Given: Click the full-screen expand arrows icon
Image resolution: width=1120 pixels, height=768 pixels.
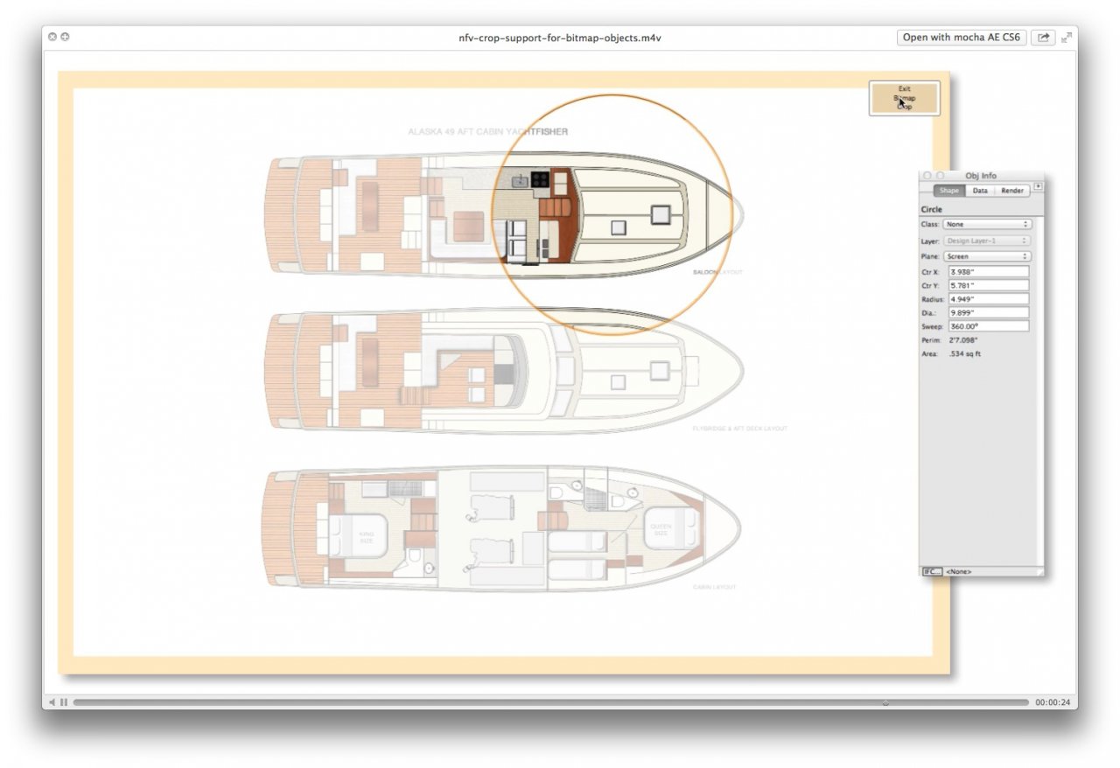Looking at the screenshot, I should (1067, 38).
